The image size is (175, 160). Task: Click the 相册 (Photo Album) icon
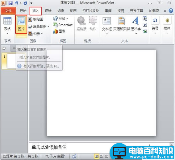click(30, 34)
